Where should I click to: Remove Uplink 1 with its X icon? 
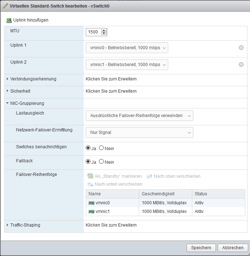coord(241,48)
